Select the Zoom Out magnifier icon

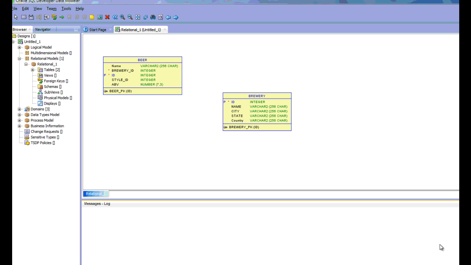coord(130,17)
